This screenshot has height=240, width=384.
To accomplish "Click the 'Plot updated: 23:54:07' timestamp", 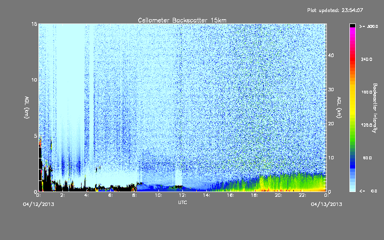I will pyautogui.click(x=335, y=10).
